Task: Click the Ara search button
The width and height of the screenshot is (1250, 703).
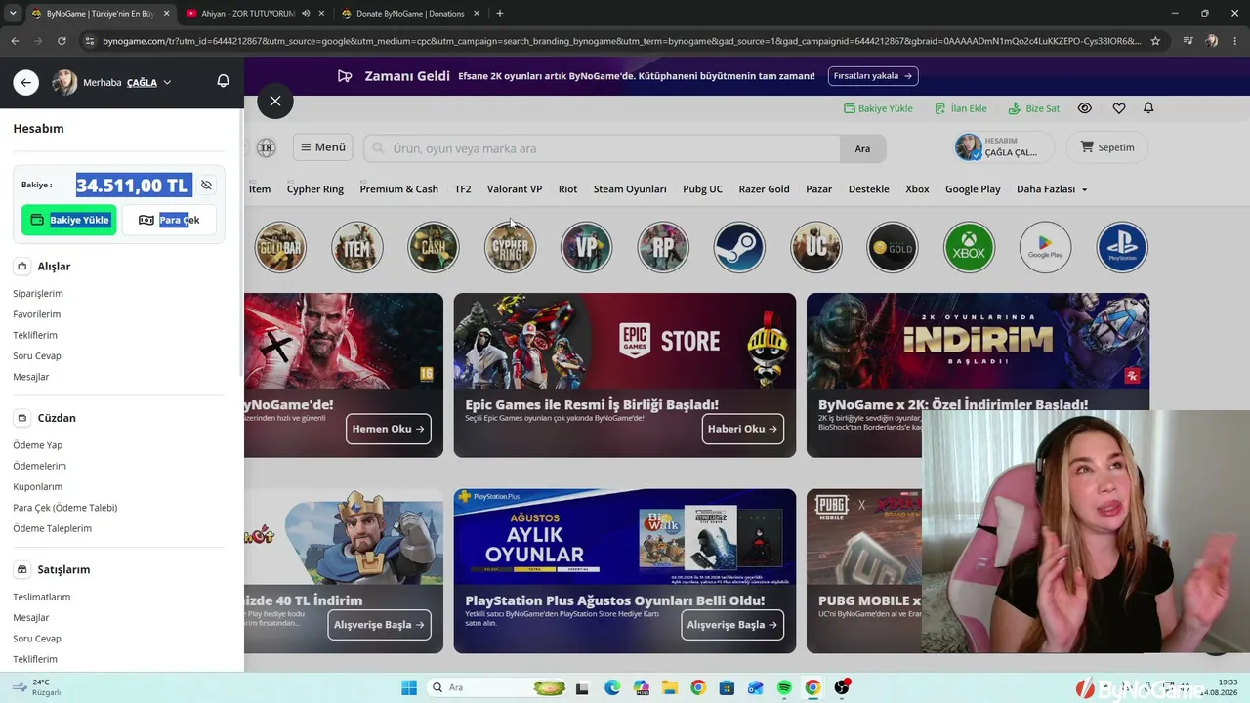Action: (862, 148)
